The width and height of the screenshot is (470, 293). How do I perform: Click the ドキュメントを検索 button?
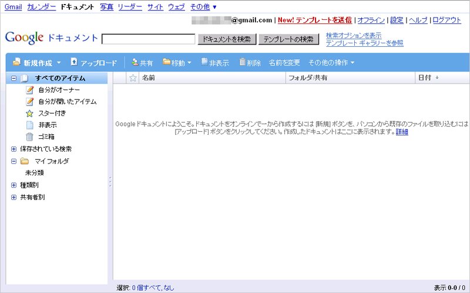[x=227, y=39]
